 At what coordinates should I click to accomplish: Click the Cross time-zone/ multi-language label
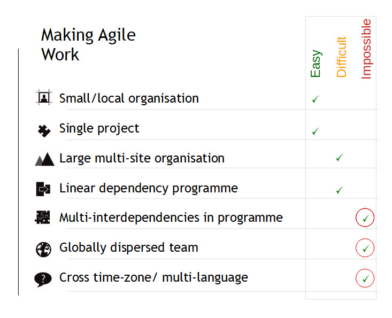pyautogui.click(x=153, y=278)
